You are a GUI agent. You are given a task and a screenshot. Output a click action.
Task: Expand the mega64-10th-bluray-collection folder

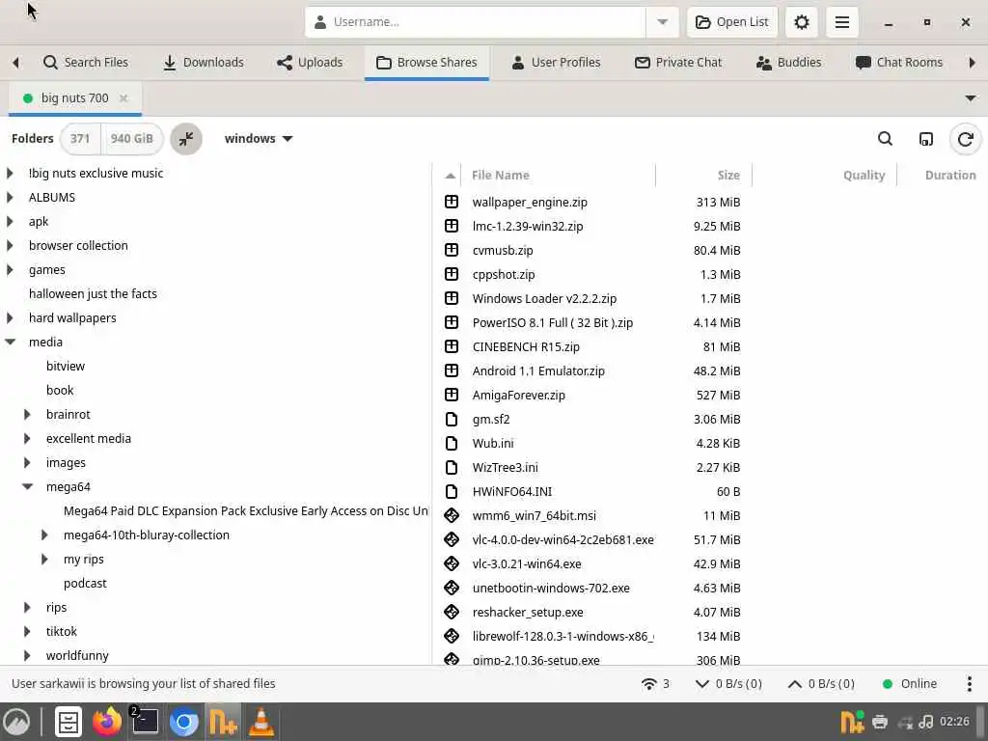coord(44,535)
